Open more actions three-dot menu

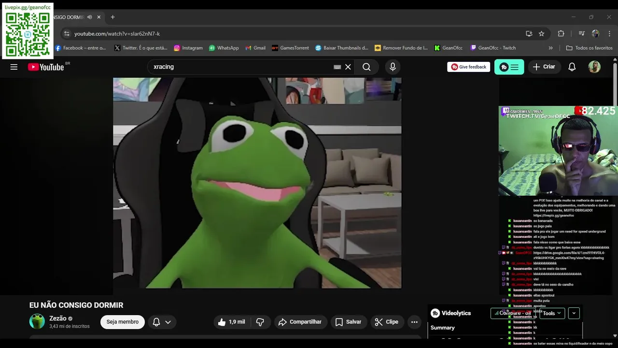[414, 322]
